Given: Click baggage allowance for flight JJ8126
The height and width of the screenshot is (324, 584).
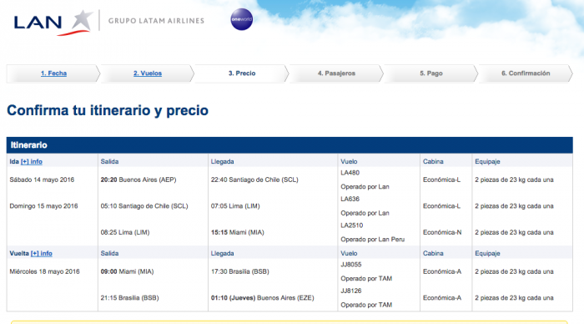Looking at the screenshot, I should (x=514, y=298).
